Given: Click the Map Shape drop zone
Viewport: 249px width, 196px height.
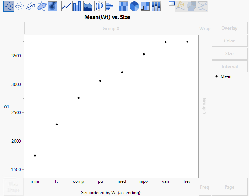Looking at the screenshot, I should 14,187.
